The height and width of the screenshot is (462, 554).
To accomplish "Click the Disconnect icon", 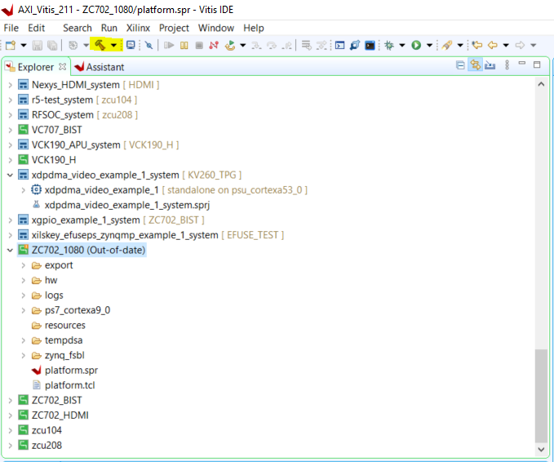I will tap(214, 45).
